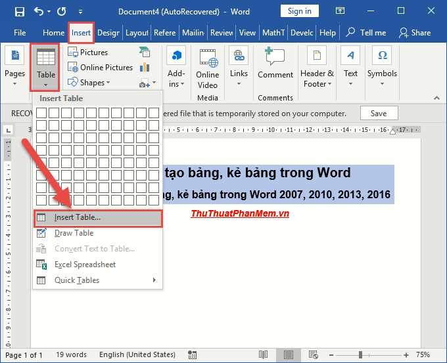Open the Header & Footer dropdown

coord(317,66)
